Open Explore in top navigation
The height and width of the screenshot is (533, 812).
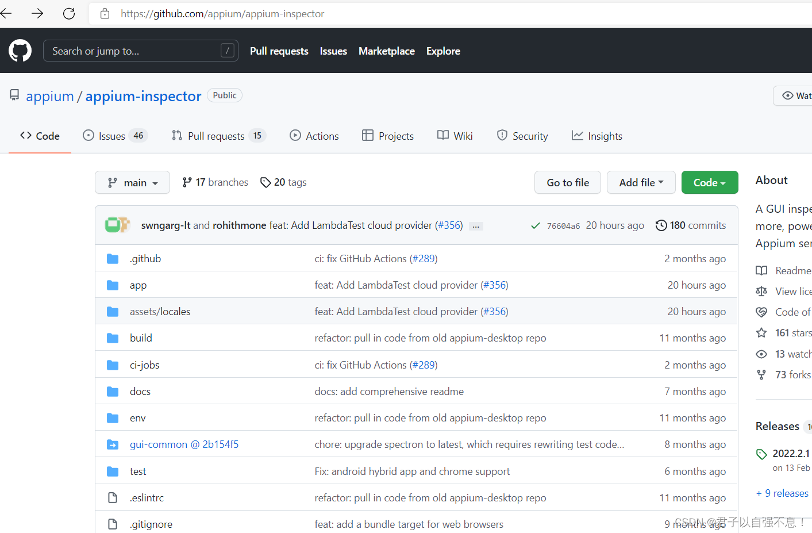pyautogui.click(x=443, y=51)
